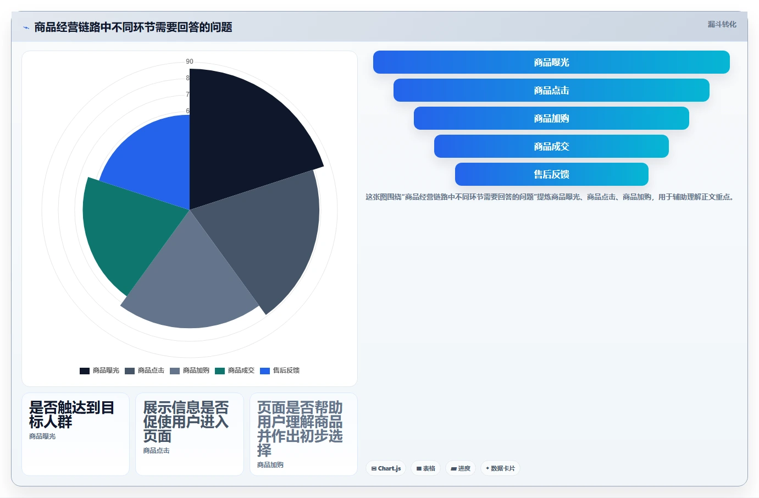Click the 商品点击 funnel bar

(x=551, y=90)
